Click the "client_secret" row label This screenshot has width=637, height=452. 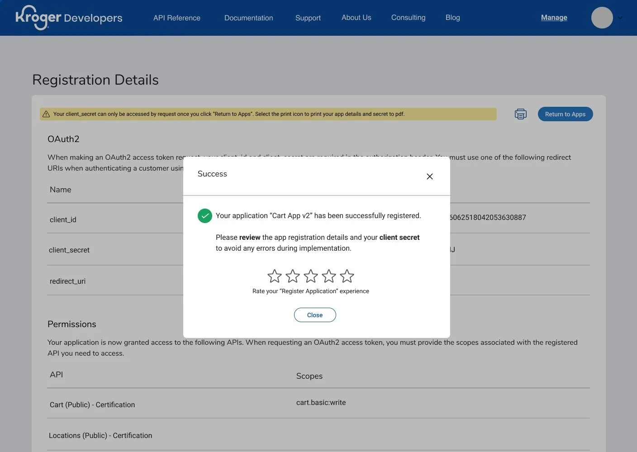(69, 250)
